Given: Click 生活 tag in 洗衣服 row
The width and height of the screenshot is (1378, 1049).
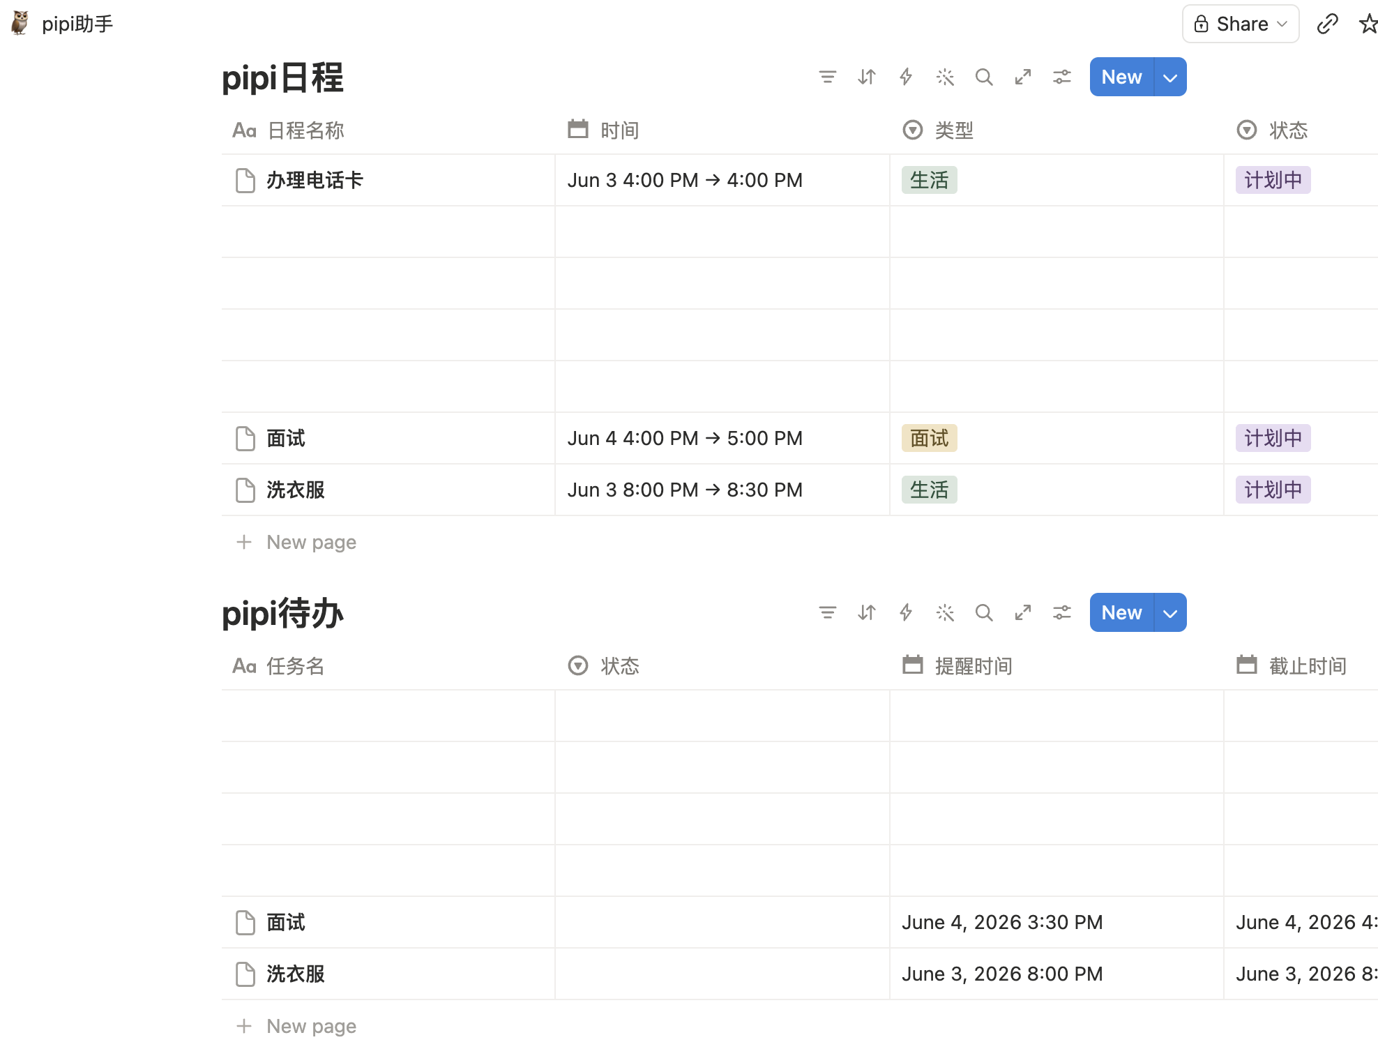Looking at the screenshot, I should click(x=929, y=490).
